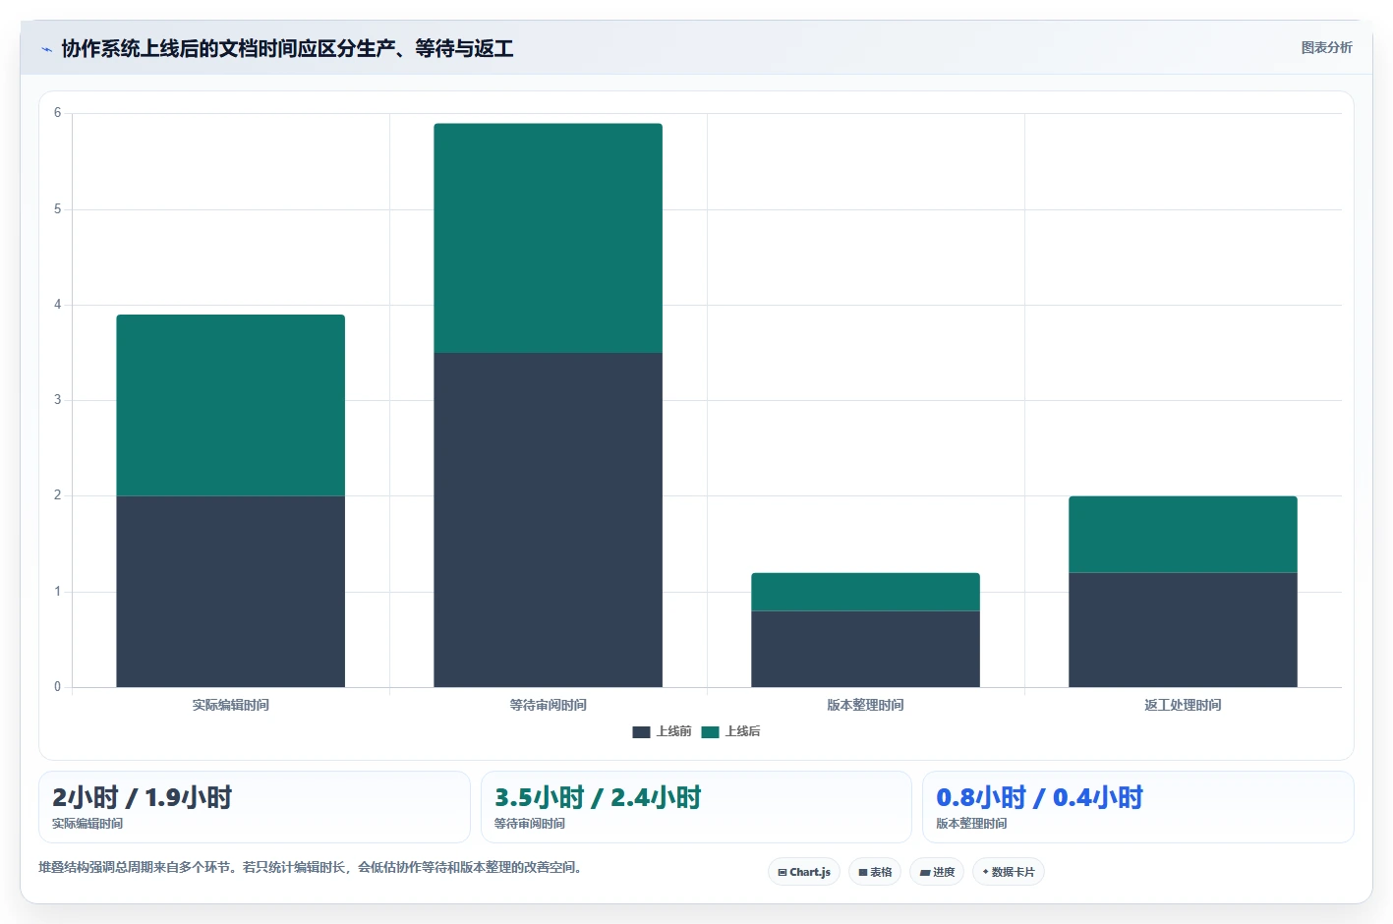Click the 上线后 green legend color box

coord(710,732)
